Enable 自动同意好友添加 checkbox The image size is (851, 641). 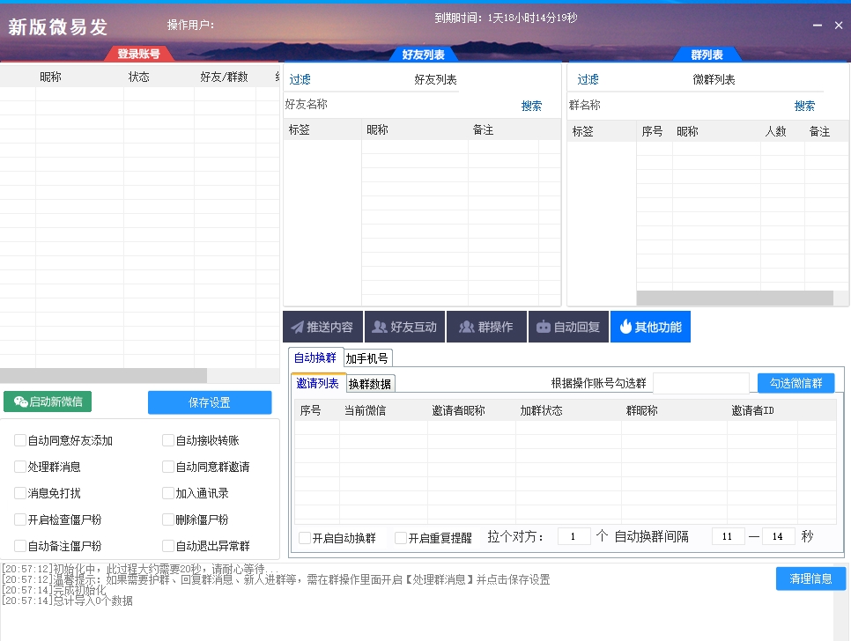click(x=20, y=440)
